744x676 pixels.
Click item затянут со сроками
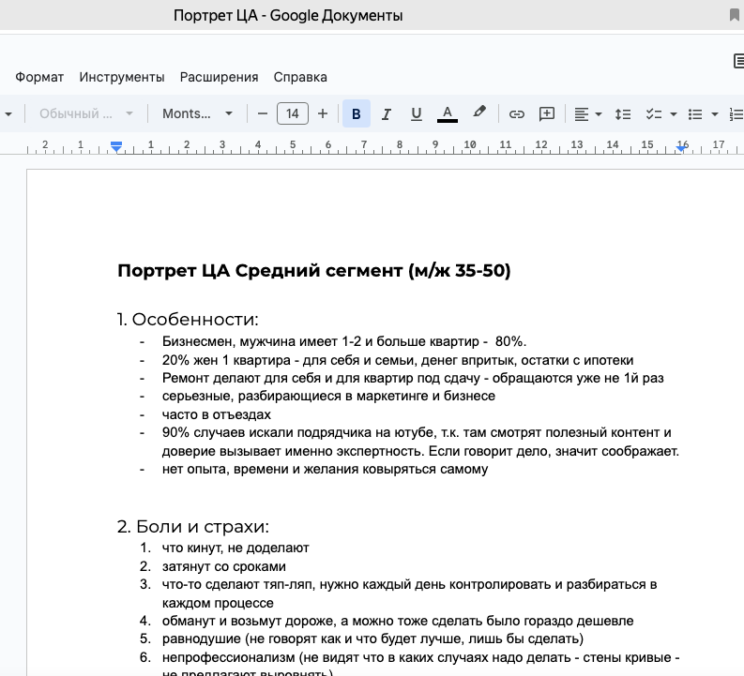coord(224,566)
